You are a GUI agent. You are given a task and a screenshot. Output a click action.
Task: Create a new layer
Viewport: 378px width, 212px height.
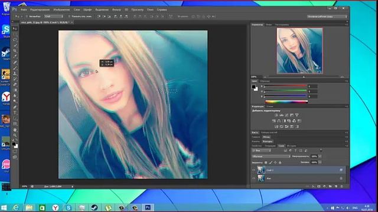point(336,187)
